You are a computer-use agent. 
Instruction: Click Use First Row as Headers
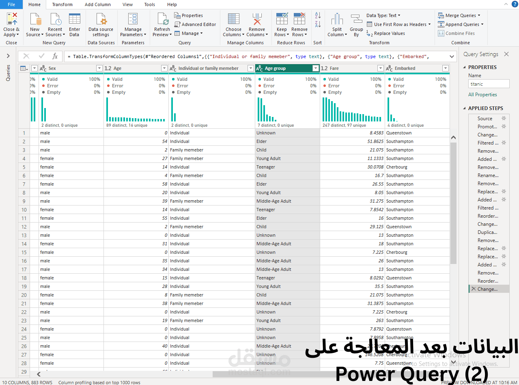tap(398, 24)
